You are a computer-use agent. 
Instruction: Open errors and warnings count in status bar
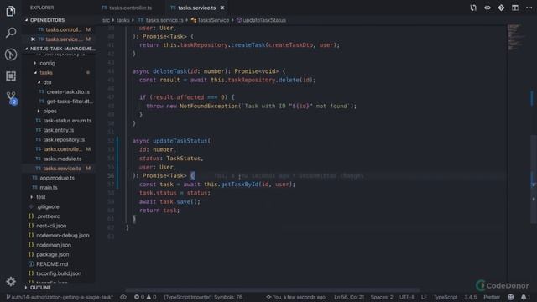point(145,297)
